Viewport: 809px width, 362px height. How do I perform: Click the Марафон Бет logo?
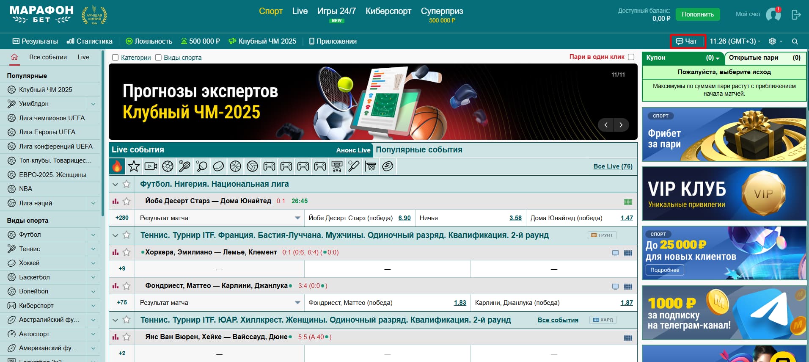click(x=41, y=14)
